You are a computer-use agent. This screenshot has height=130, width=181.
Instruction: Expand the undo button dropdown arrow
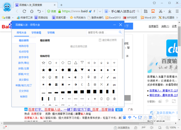pos(43,12)
